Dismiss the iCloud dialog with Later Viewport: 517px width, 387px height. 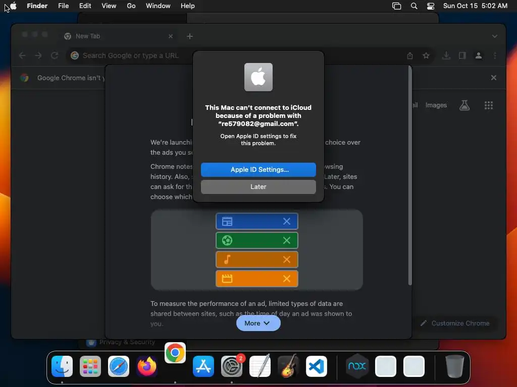[258, 186]
